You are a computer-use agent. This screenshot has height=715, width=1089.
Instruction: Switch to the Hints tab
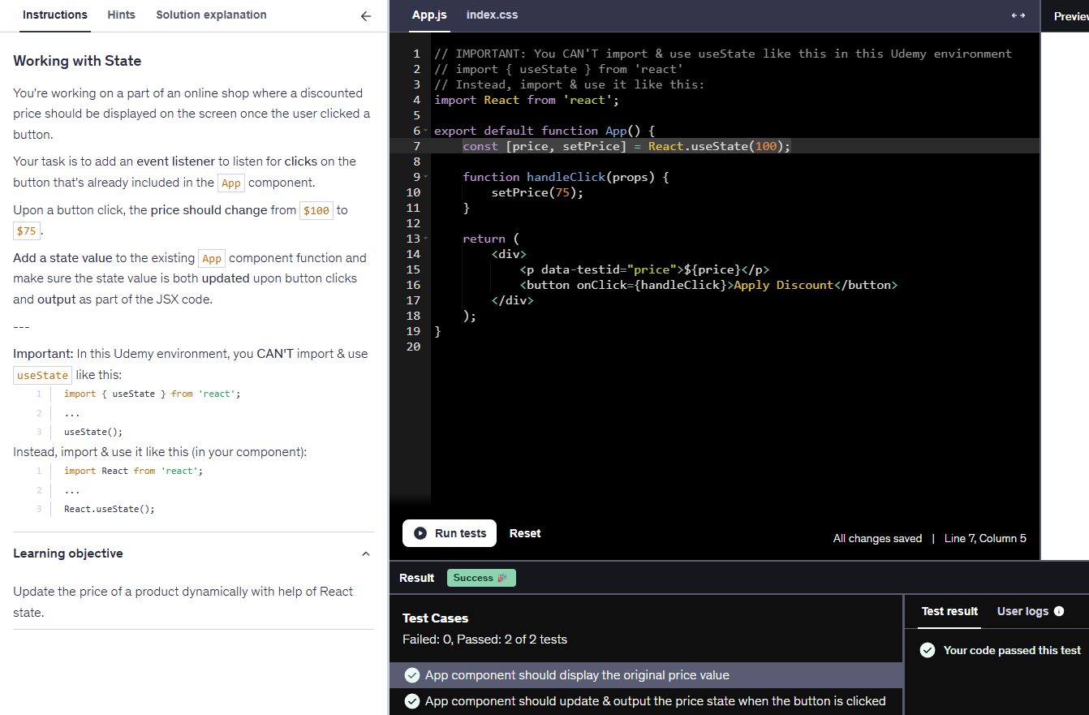(x=122, y=15)
